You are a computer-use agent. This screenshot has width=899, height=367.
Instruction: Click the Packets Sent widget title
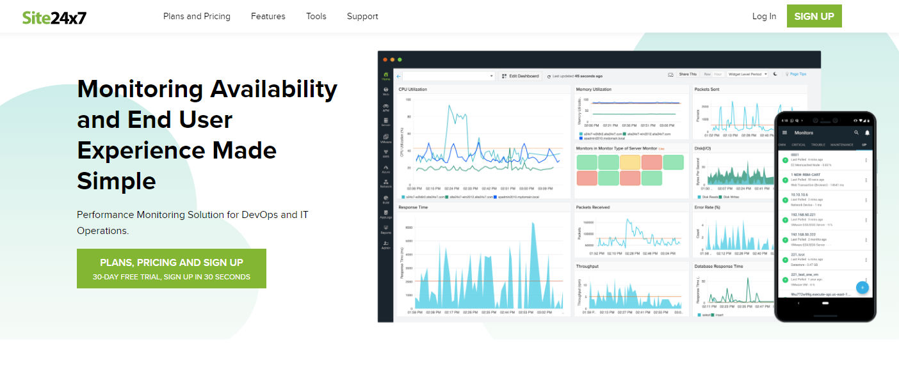(707, 90)
